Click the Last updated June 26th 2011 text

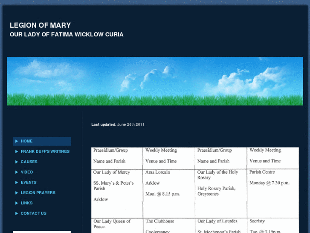coord(118,124)
